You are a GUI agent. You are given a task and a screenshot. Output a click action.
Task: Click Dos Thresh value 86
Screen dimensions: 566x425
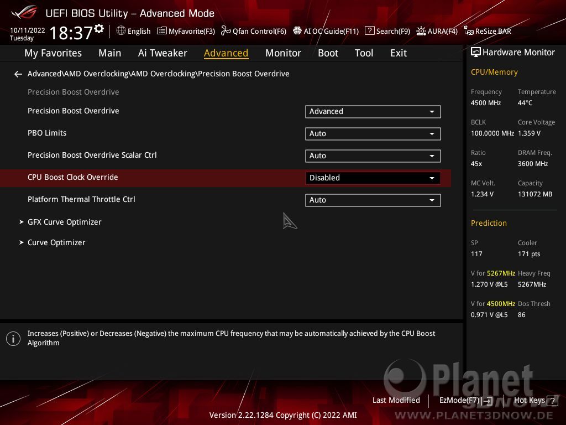pos(522,315)
